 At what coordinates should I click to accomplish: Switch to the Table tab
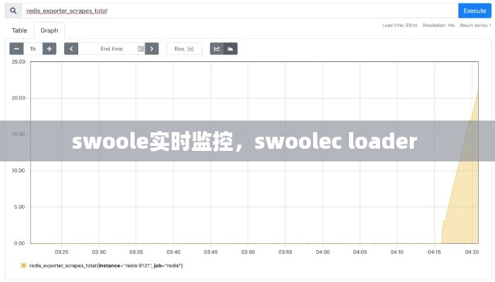pyautogui.click(x=19, y=30)
